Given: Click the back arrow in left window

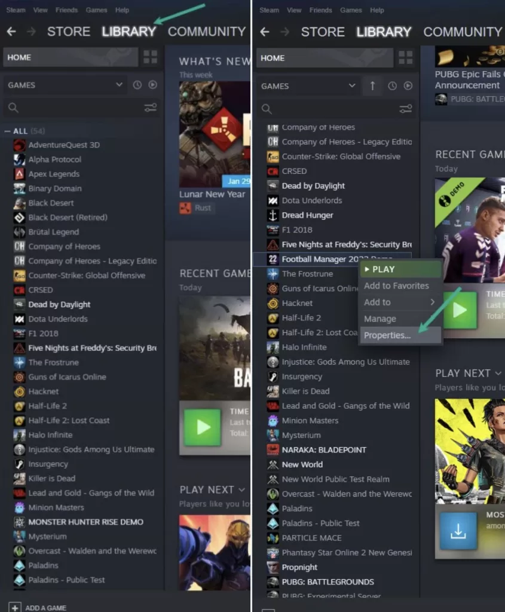Looking at the screenshot, I should coord(11,32).
